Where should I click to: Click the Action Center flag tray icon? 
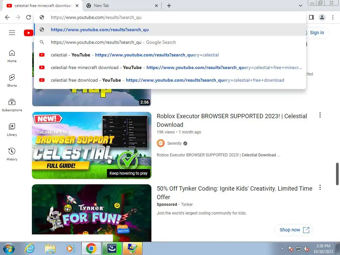click(291, 249)
